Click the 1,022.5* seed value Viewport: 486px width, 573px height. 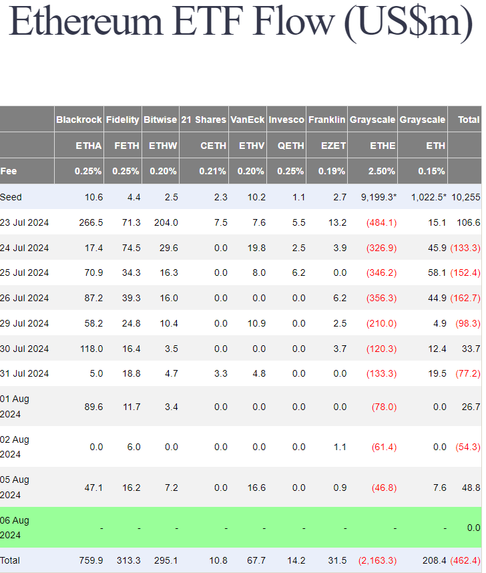point(429,197)
